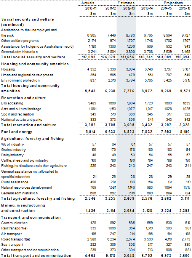Select the '2013-14' year header

[147, 8]
